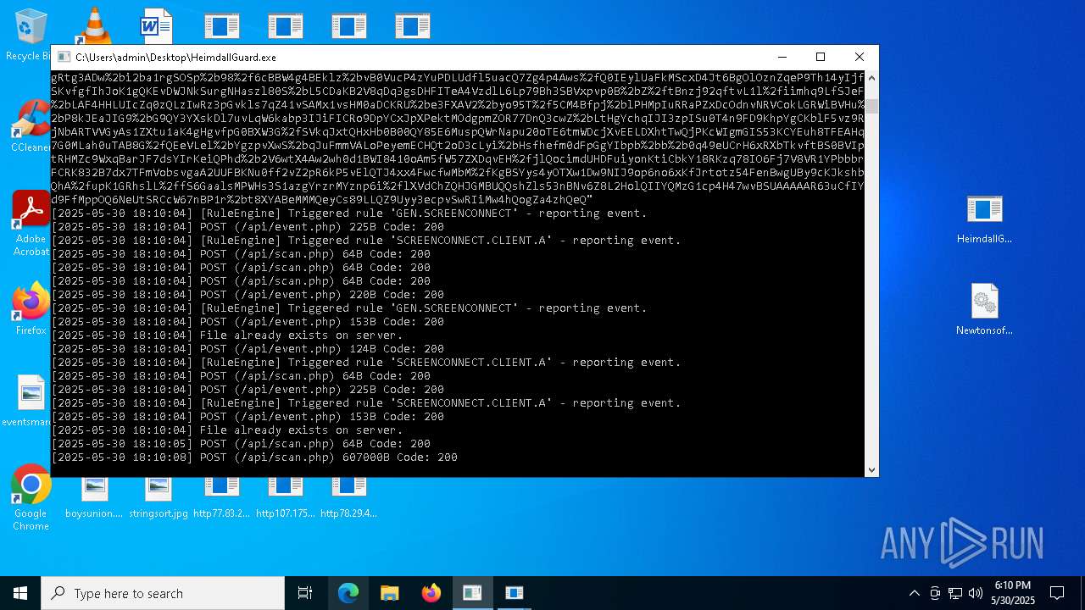Image resolution: width=1085 pixels, height=610 pixels.
Task: Open the boysunion image file
Action: tap(94, 498)
